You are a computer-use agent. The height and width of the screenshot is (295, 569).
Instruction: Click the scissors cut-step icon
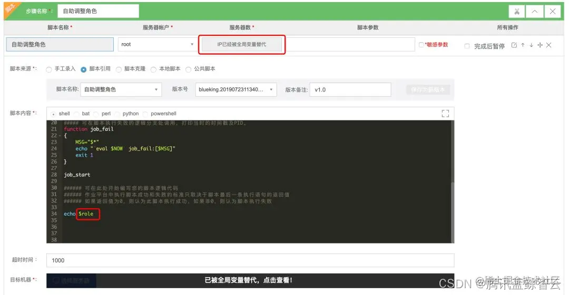pos(517,12)
